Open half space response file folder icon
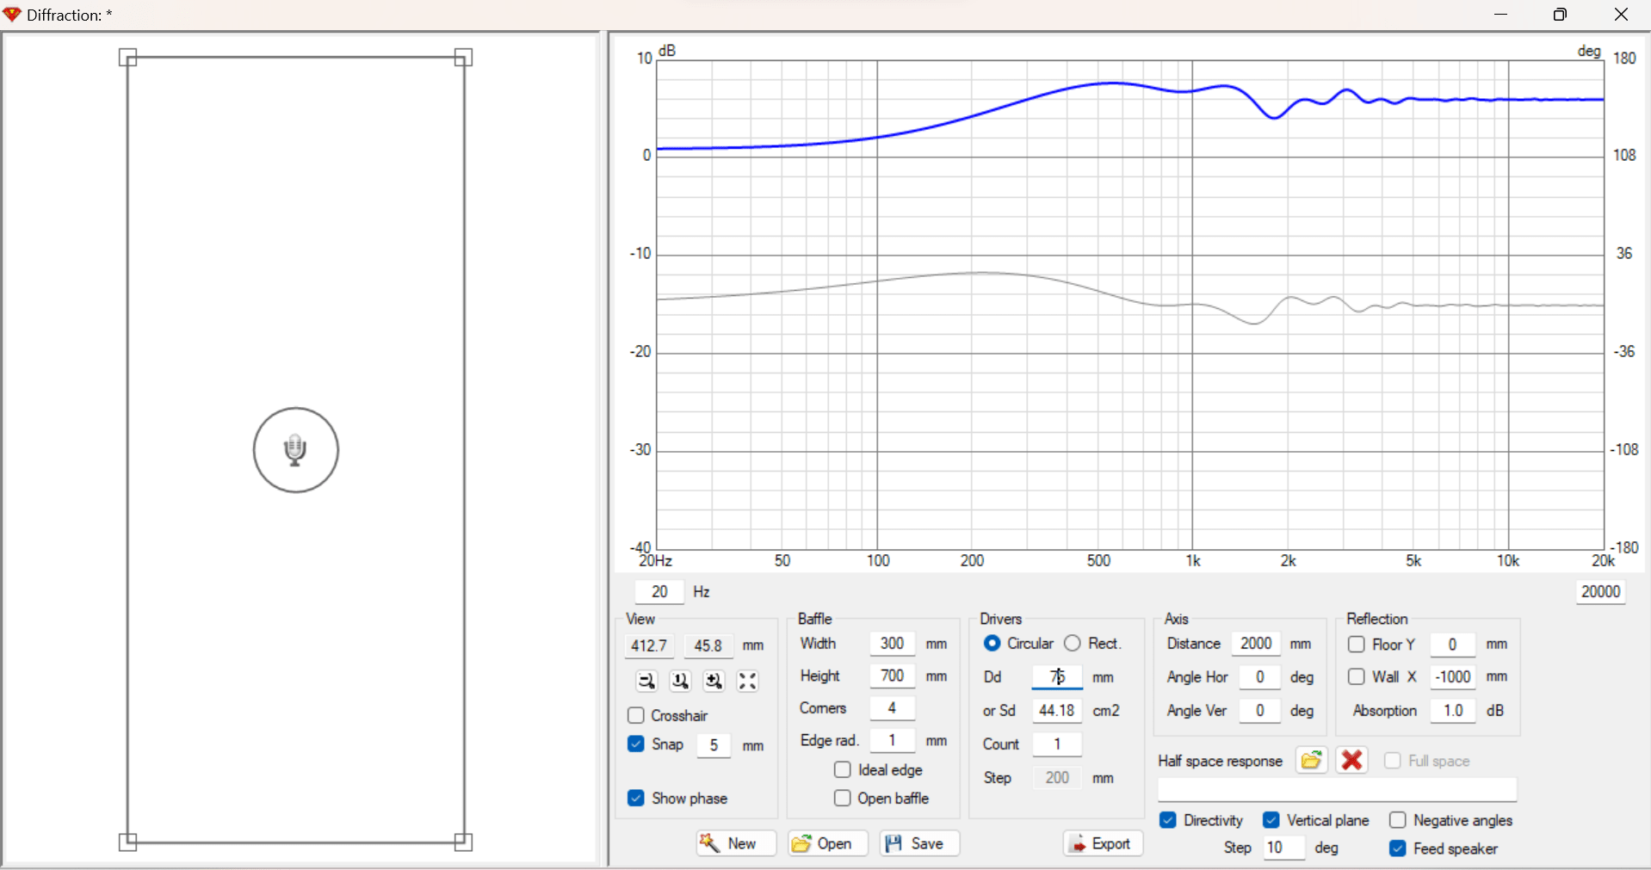This screenshot has height=870, width=1651. click(x=1311, y=761)
